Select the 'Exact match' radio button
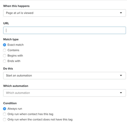The height and width of the screenshot is (124, 127). click(5, 45)
